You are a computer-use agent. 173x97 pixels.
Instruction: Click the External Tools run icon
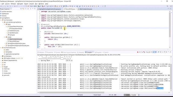43,6
